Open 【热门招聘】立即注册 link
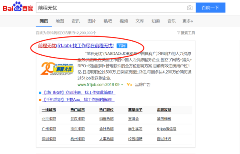 click(x=79, y=92)
